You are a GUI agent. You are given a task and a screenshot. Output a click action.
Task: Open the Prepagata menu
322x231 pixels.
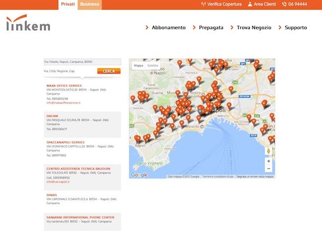211,27
